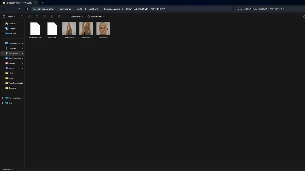The height and width of the screenshot is (171, 305).
Task: Click the BF052E3A45E528B3705CD992DB78039A breadcrumb segment
Action: (x=145, y=9)
